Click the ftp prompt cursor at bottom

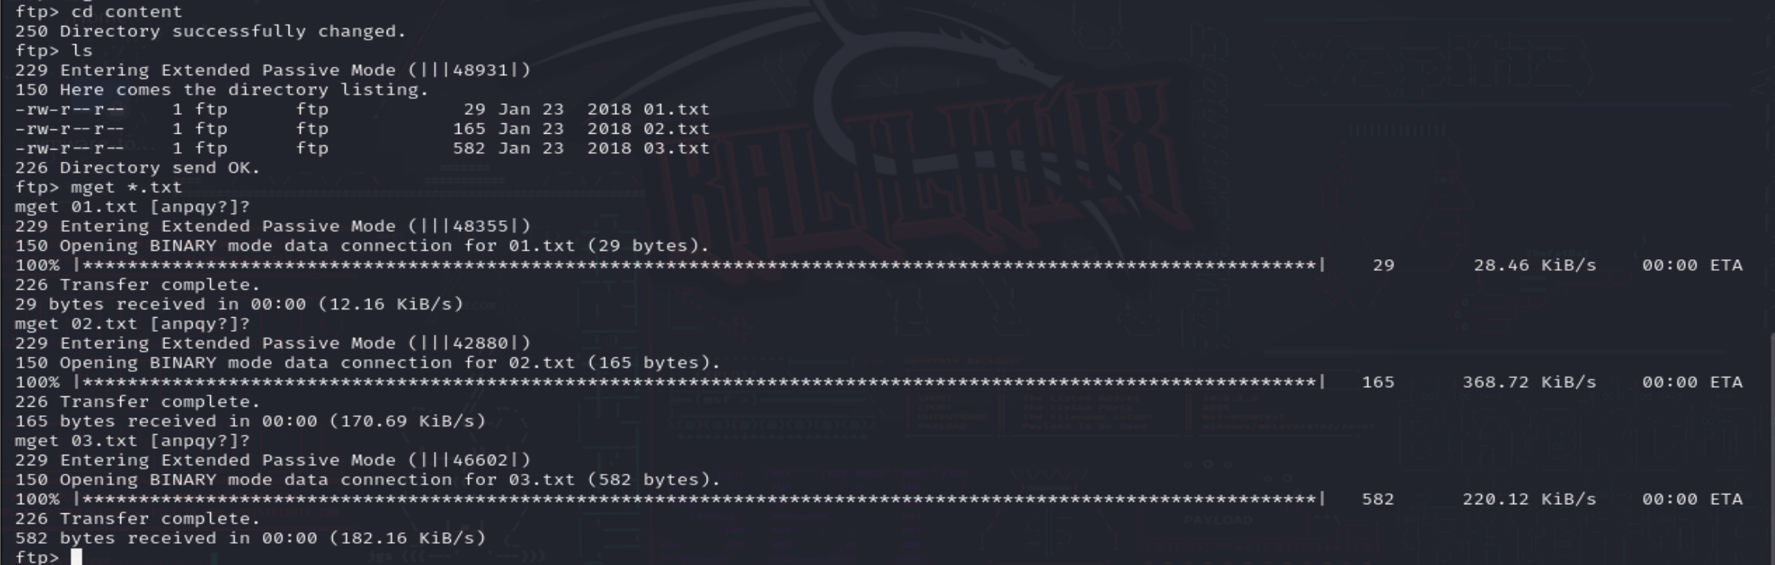click(x=76, y=557)
